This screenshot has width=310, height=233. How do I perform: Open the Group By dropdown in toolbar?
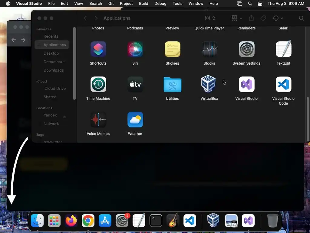pyautogui.click(x=237, y=18)
